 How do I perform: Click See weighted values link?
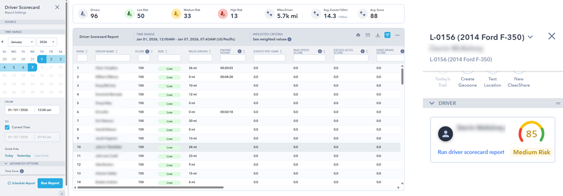point(270,39)
